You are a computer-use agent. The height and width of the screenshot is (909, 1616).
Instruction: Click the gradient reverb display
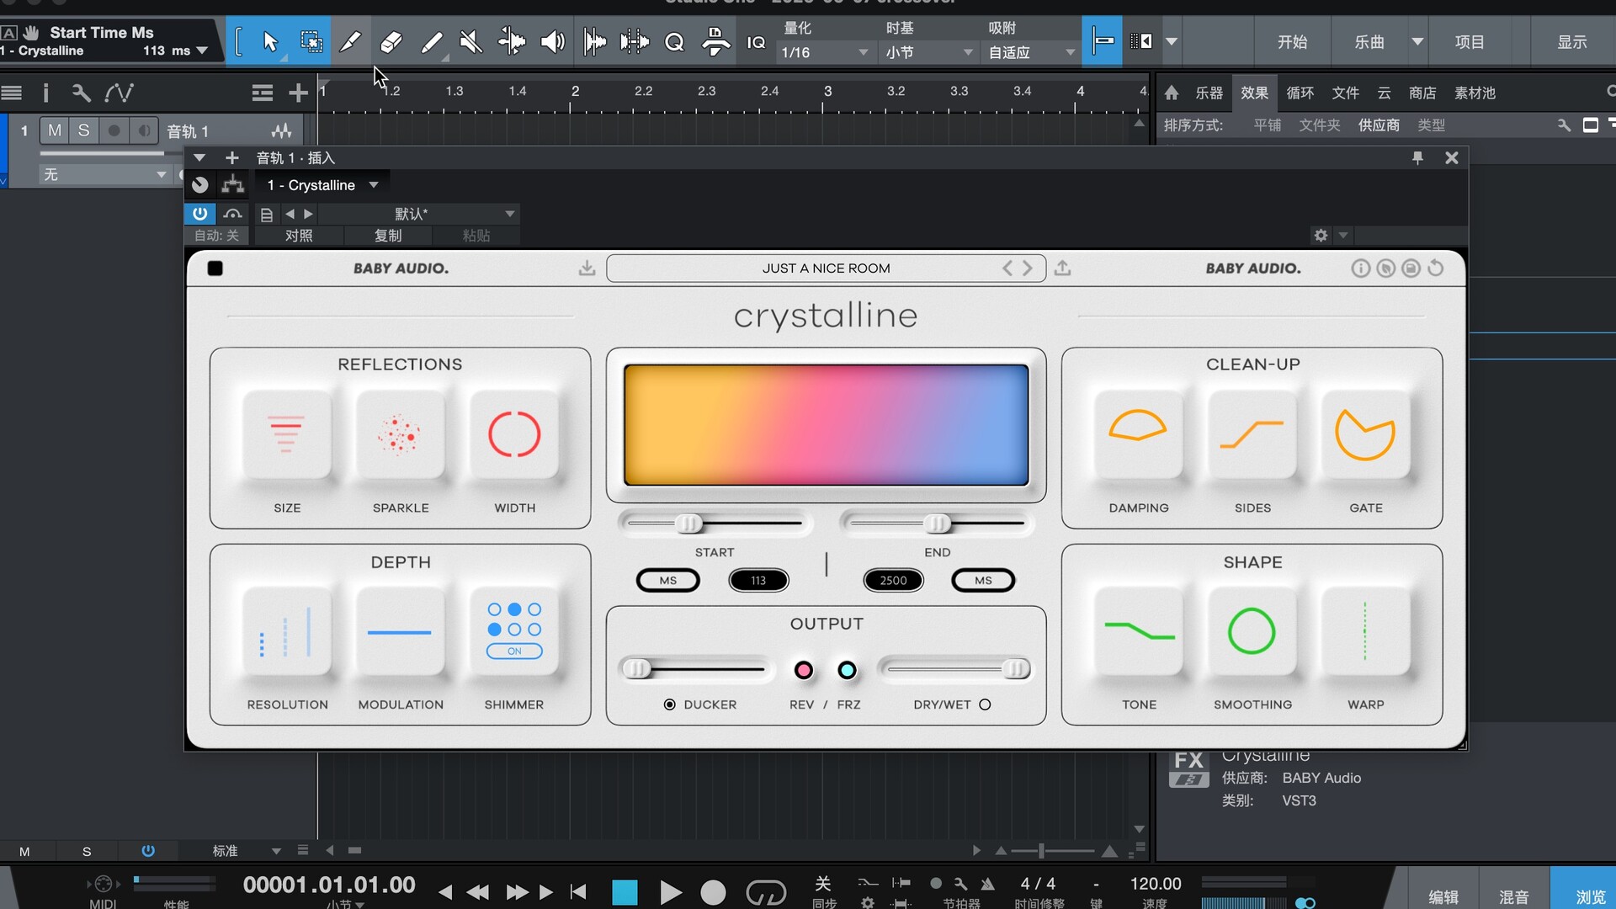(826, 425)
